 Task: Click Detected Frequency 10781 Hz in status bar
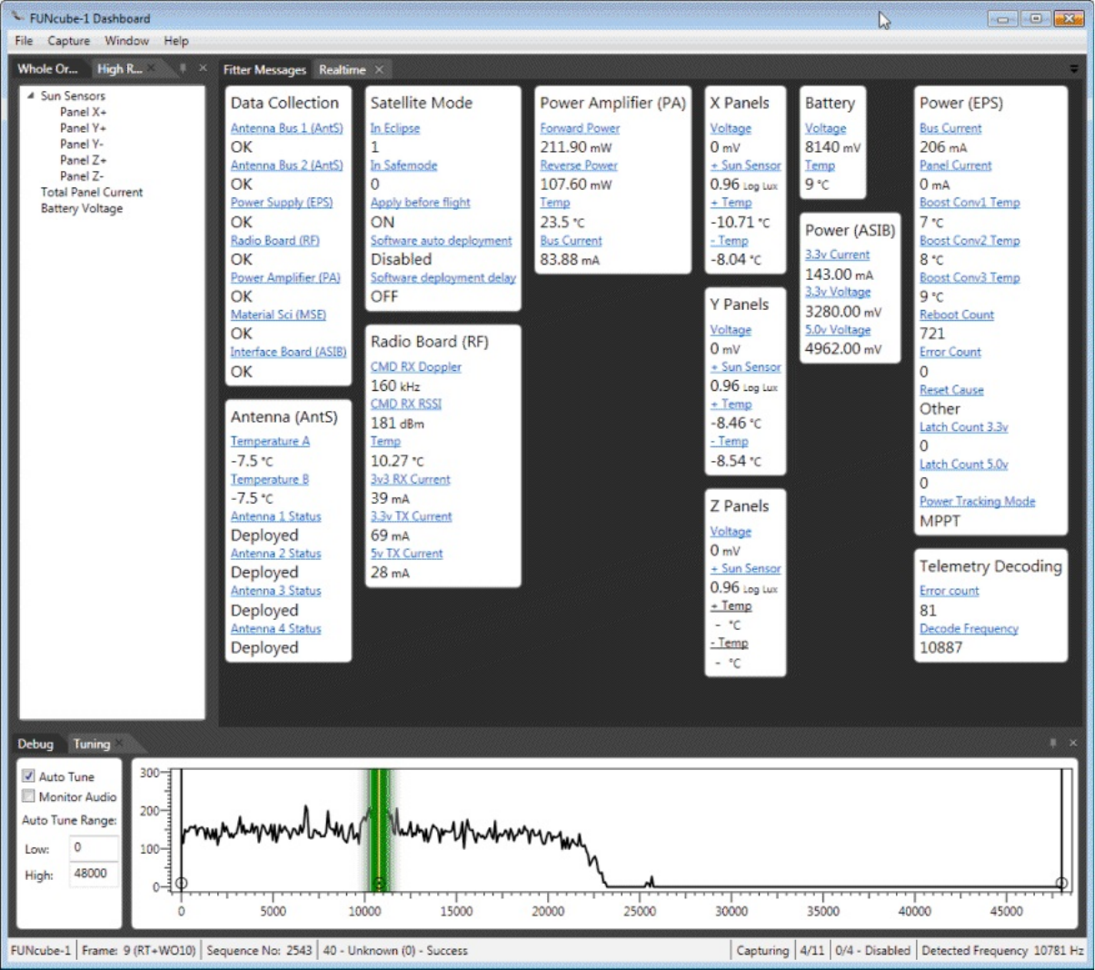click(x=1002, y=950)
